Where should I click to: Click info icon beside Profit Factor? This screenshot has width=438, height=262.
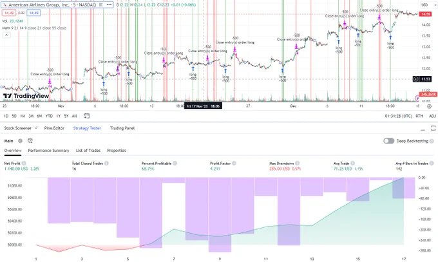234,163
